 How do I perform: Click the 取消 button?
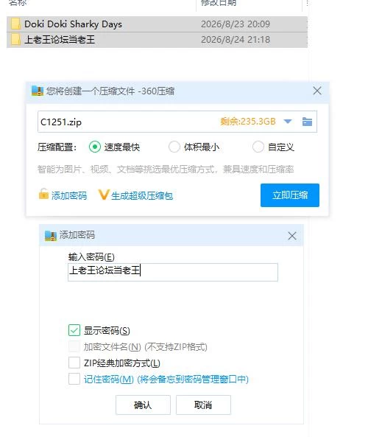[203, 405]
